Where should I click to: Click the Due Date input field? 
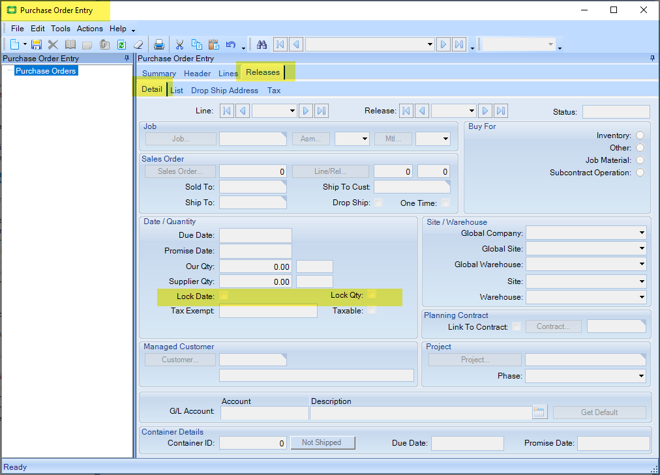(x=256, y=235)
